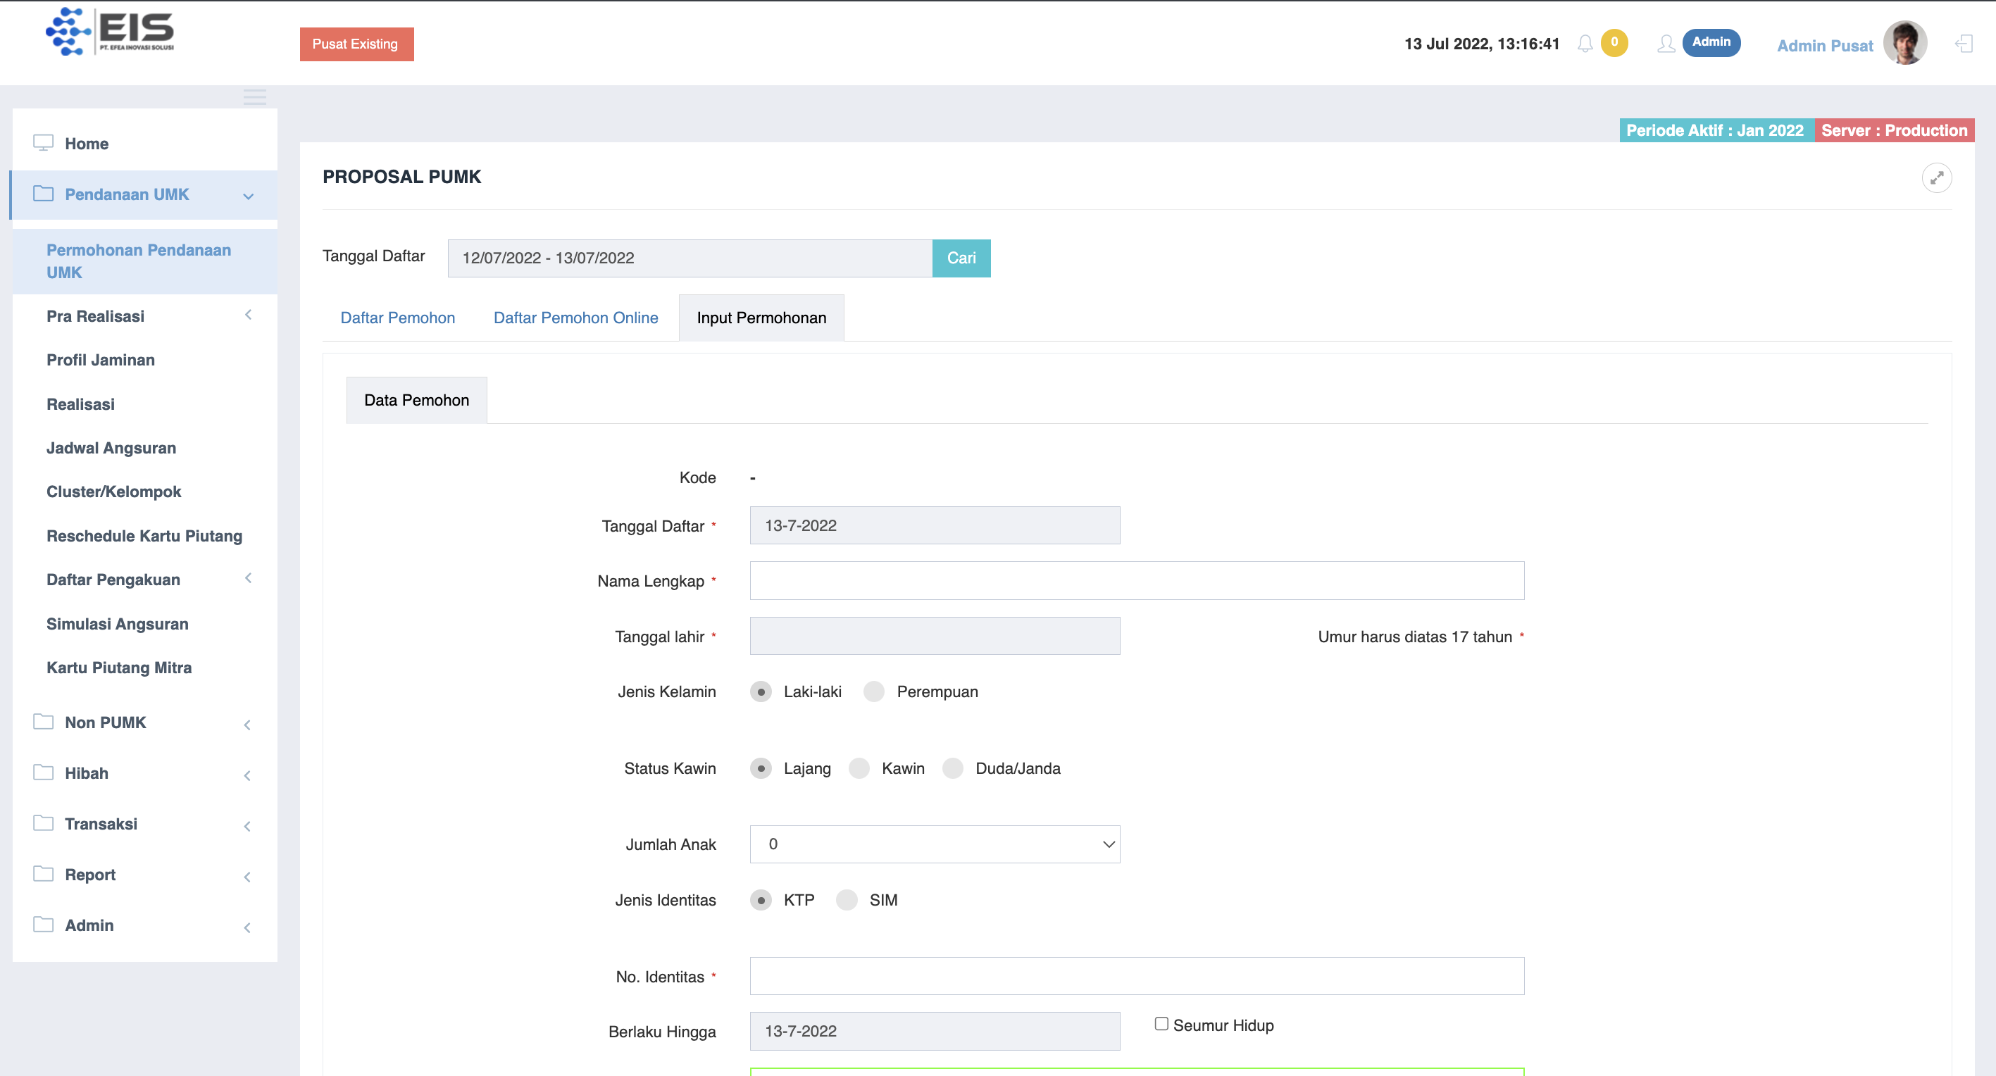Expand the Transaksi menu arrow
The width and height of the screenshot is (1996, 1076).
coord(247,827)
